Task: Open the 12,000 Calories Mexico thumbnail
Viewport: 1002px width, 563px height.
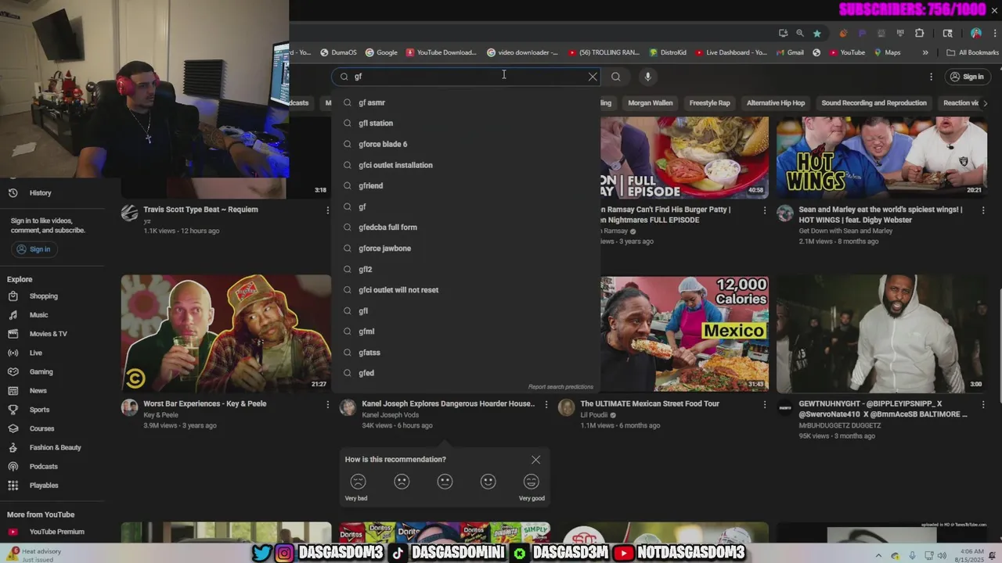Action: pos(684,333)
